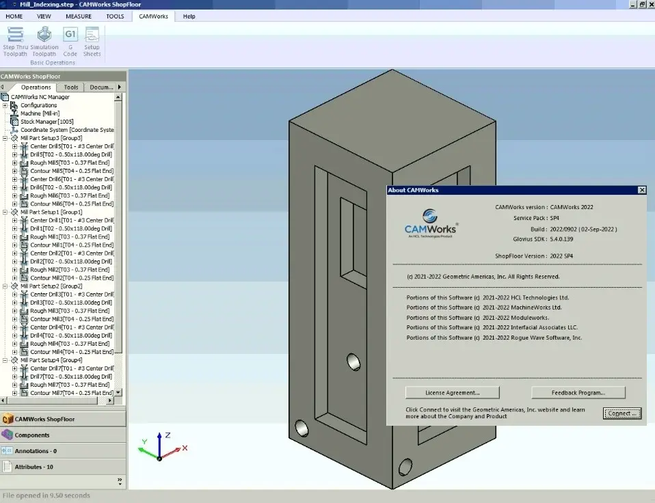
Task: Expand Center Drill5 operation node
Action: click(x=14, y=146)
